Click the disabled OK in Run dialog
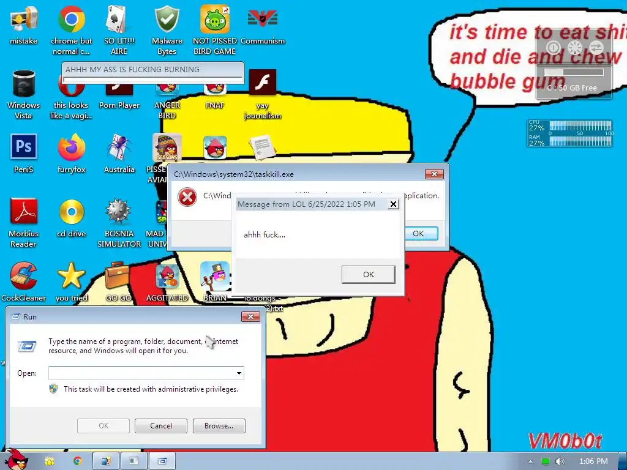 [x=103, y=426]
